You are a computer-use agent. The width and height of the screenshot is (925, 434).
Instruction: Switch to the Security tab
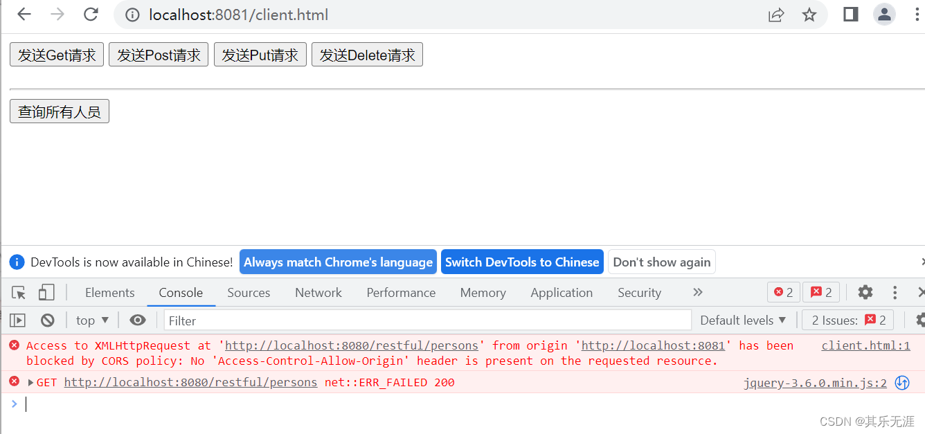coord(639,293)
